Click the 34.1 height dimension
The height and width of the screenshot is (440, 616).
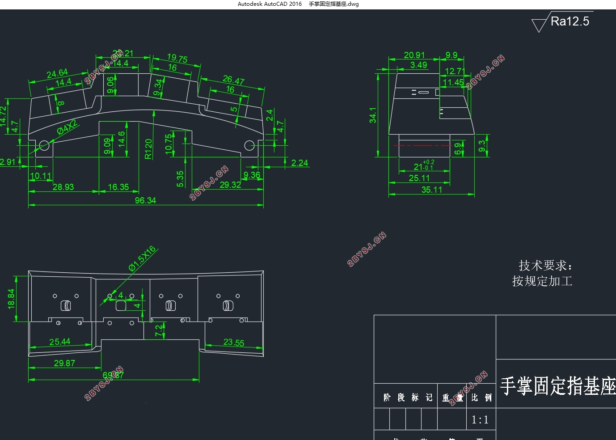(373, 115)
